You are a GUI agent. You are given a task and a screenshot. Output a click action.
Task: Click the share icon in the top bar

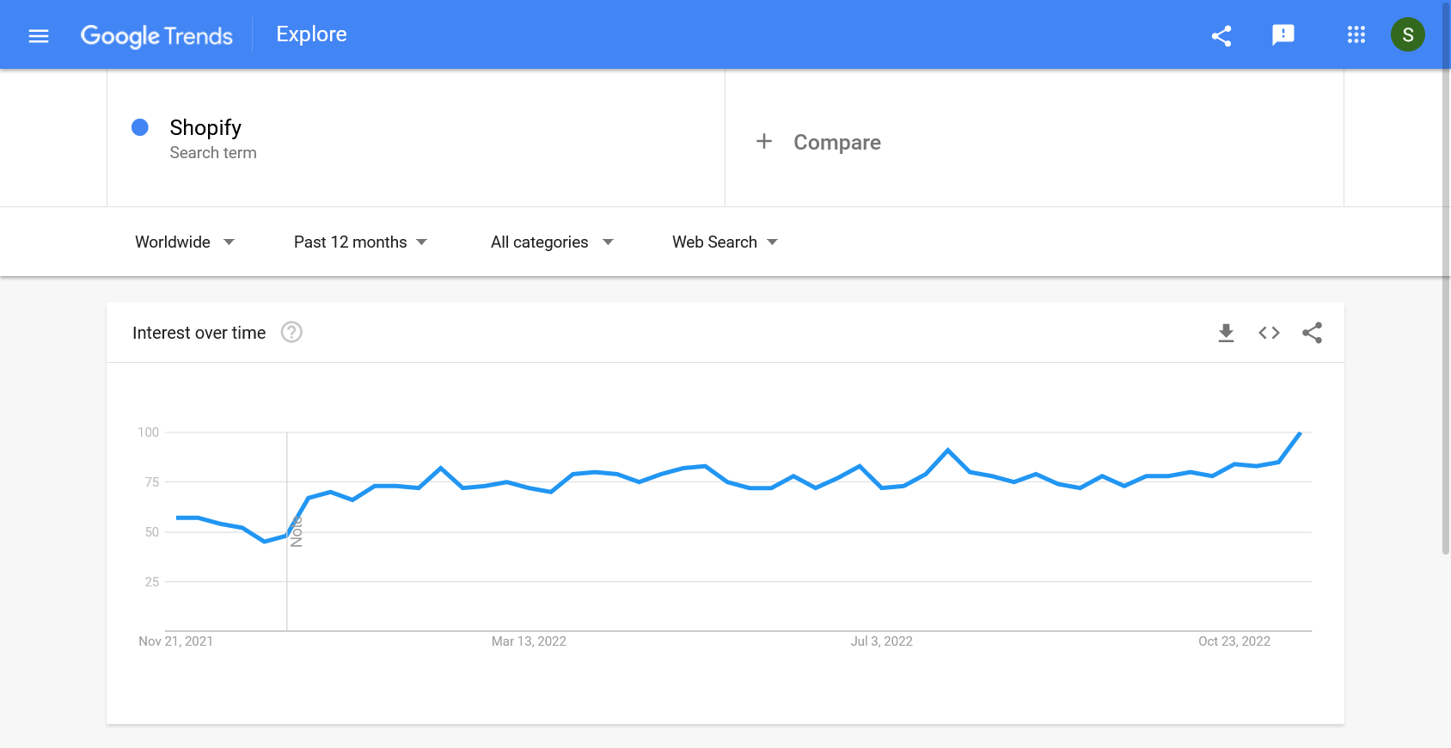[1221, 35]
